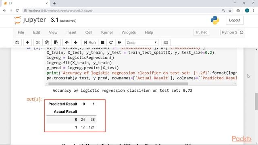Paste cells below icon
Screen dimensions: 258x145
click(56, 43)
